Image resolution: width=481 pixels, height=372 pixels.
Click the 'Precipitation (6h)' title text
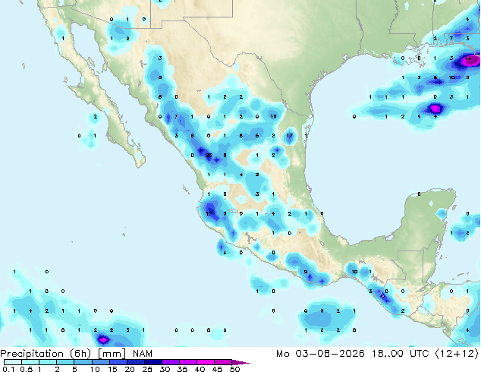click(46, 355)
